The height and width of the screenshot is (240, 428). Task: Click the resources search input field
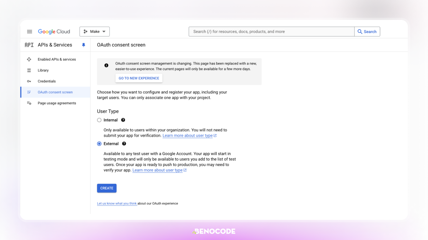coord(271,32)
